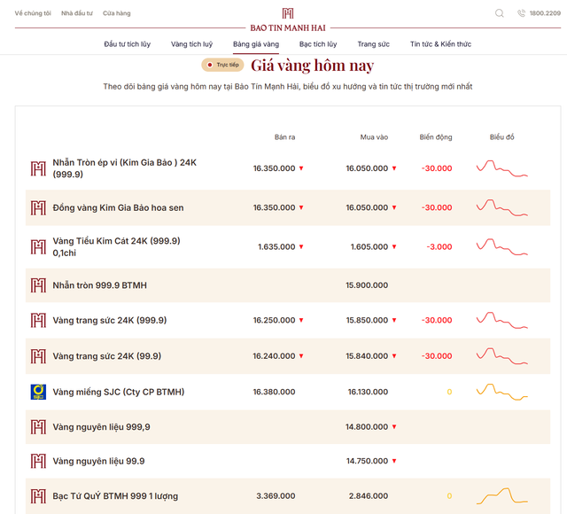Click logo icon of Vàng nguyên liệu 99.9 row
The image size is (567, 514).
click(38, 461)
